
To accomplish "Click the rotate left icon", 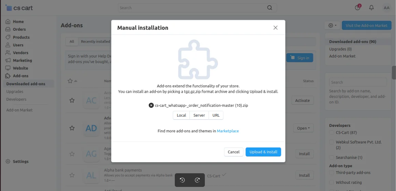I will point(182,180).
